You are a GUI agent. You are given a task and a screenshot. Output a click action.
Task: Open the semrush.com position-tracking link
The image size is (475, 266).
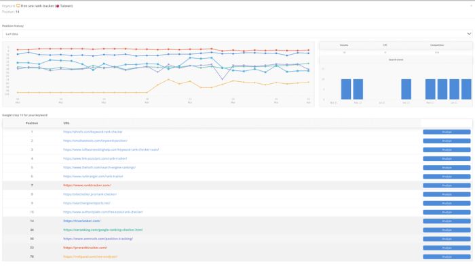click(98, 239)
